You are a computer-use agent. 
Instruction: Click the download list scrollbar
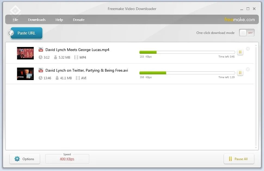click(256, 96)
